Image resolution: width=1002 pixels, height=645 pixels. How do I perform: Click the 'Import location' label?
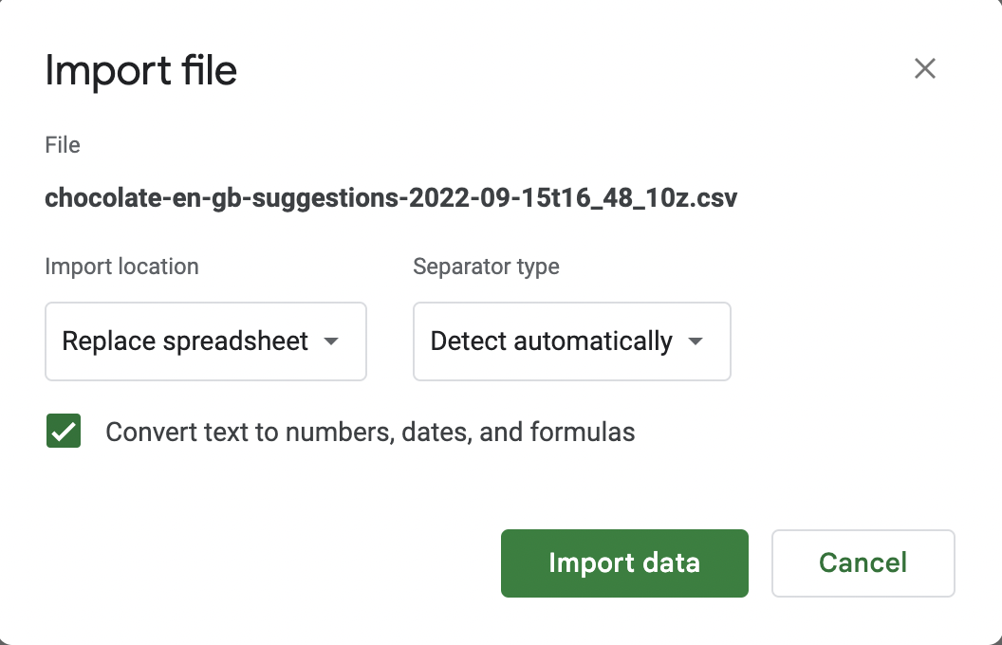(x=121, y=267)
